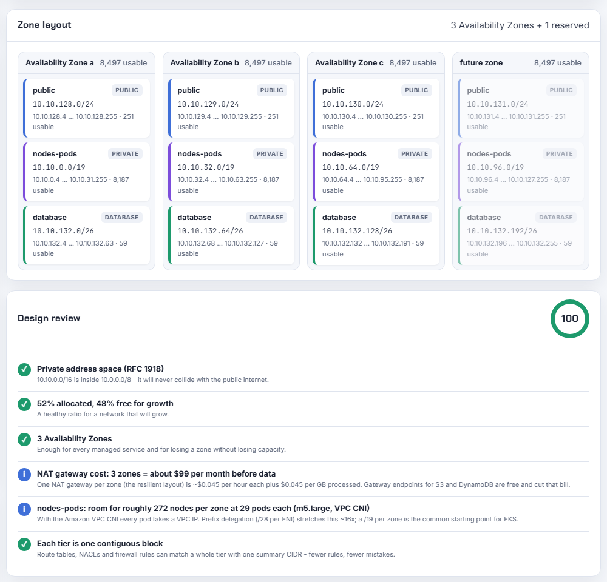607x582 pixels.
Task: Open the public subnet card in Availability Zone b
Action: 231,109
